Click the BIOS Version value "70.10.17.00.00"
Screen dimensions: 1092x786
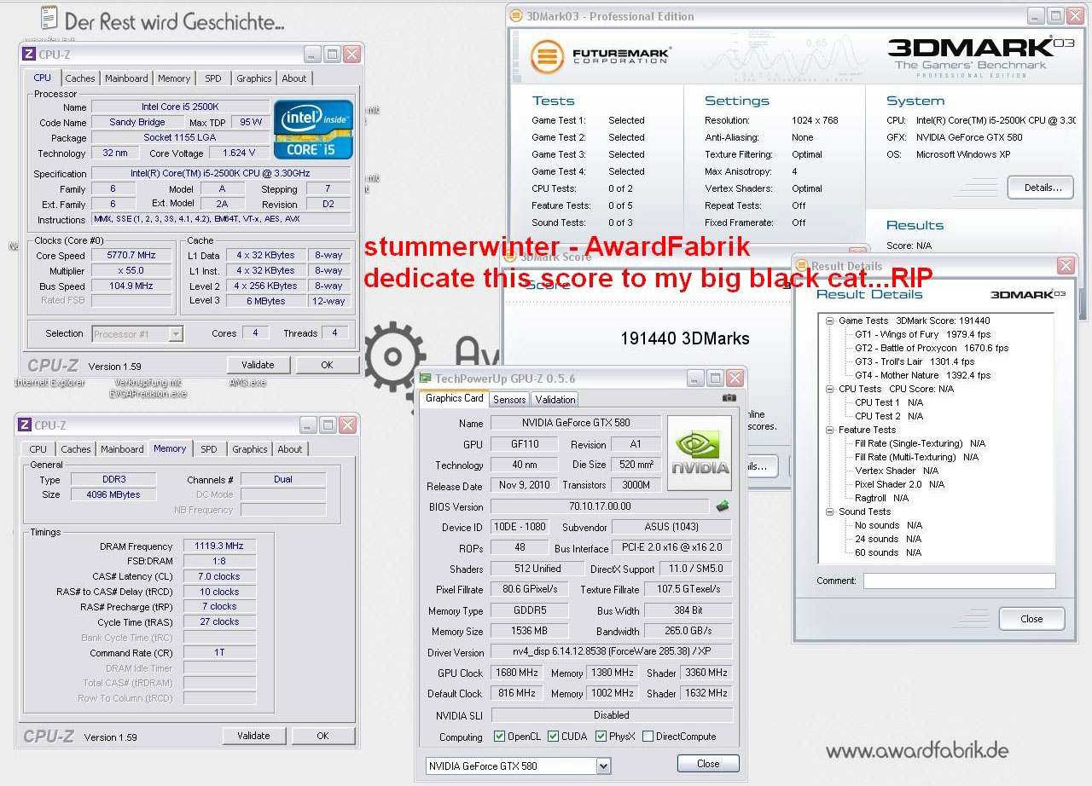600,506
